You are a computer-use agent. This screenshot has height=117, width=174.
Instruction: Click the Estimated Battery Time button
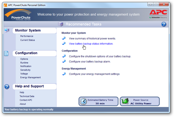pyautogui.click(x=99, y=101)
